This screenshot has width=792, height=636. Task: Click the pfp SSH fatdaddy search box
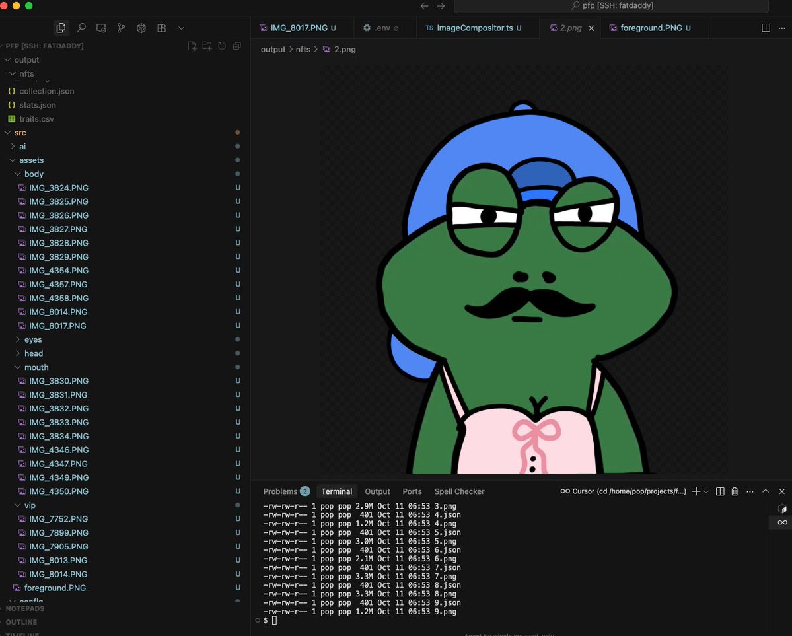click(x=611, y=5)
